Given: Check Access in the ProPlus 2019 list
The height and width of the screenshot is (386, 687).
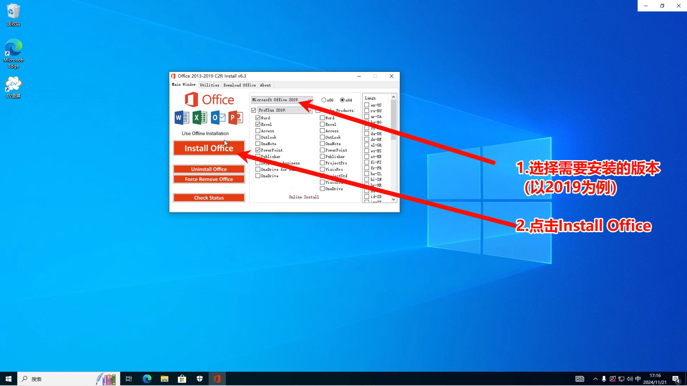Looking at the screenshot, I should tap(258, 131).
